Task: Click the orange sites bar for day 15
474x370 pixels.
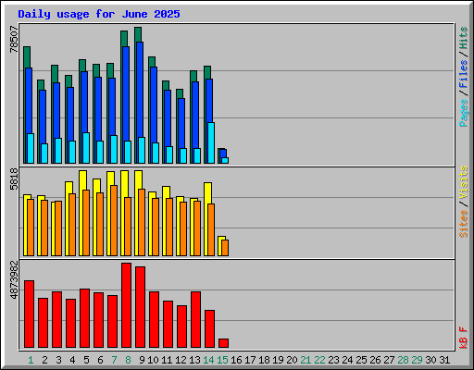Action: pyautogui.click(x=225, y=248)
